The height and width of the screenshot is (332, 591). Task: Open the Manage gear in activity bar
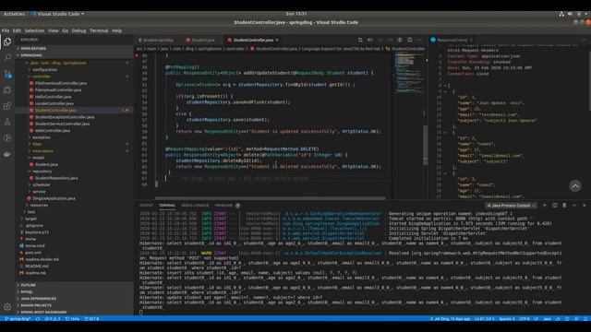click(7, 307)
